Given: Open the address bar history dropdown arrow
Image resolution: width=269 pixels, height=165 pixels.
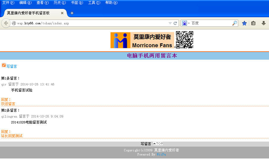Looking at the screenshot, I should point(170,23).
